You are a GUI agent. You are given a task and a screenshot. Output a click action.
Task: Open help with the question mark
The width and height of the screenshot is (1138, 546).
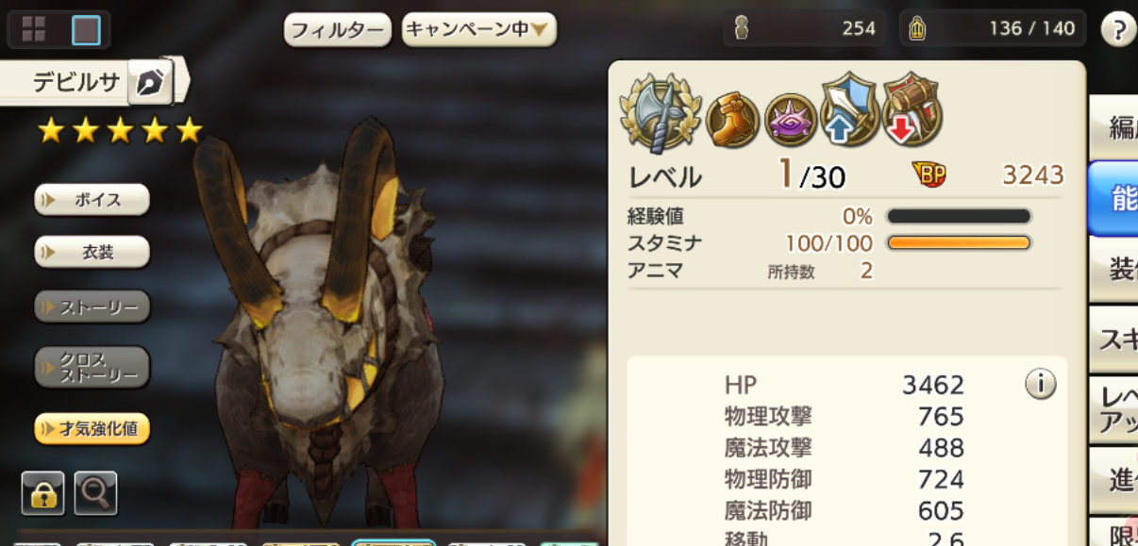pos(1117,29)
